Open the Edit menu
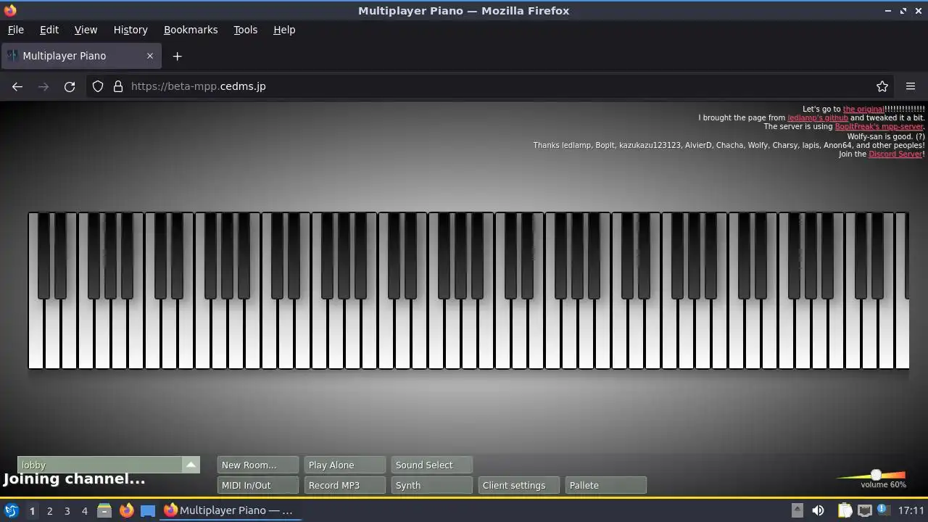The width and height of the screenshot is (928, 522). click(49, 30)
